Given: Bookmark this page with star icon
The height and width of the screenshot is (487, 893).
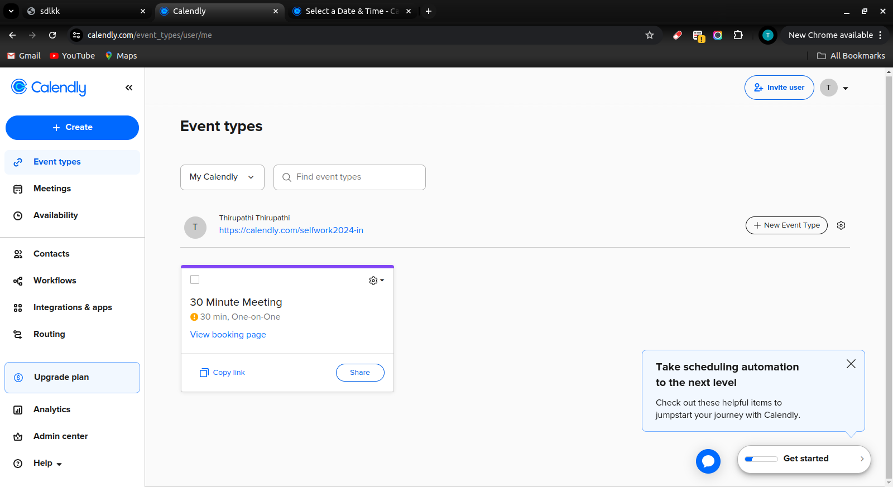Looking at the screenshot, I should (x=650, y=35).
